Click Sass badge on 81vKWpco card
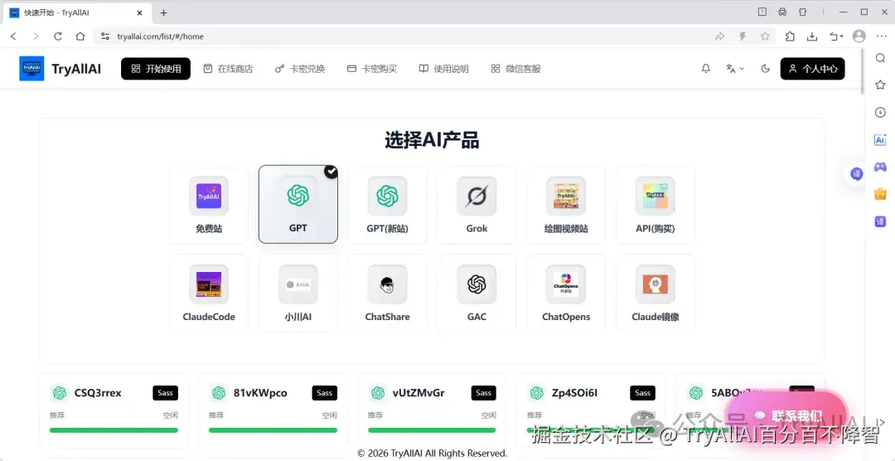This screenshot has width=895, height=461. (x=325, y=393)
